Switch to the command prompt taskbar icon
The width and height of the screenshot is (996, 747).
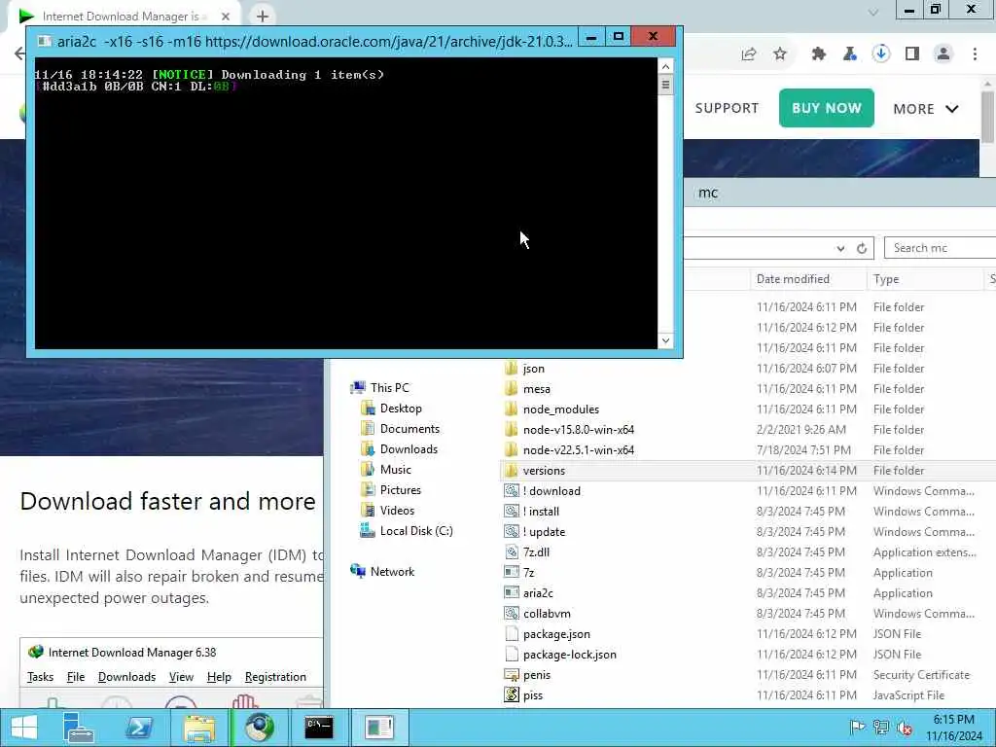319,728
